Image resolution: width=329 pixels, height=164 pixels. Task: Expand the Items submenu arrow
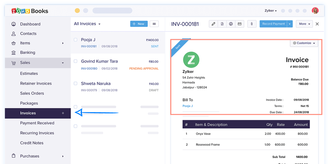point(63,43)
